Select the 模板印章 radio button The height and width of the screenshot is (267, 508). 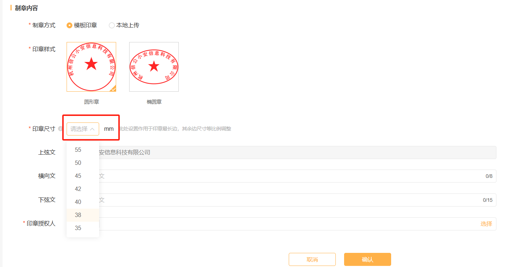[x=69, y=25]
